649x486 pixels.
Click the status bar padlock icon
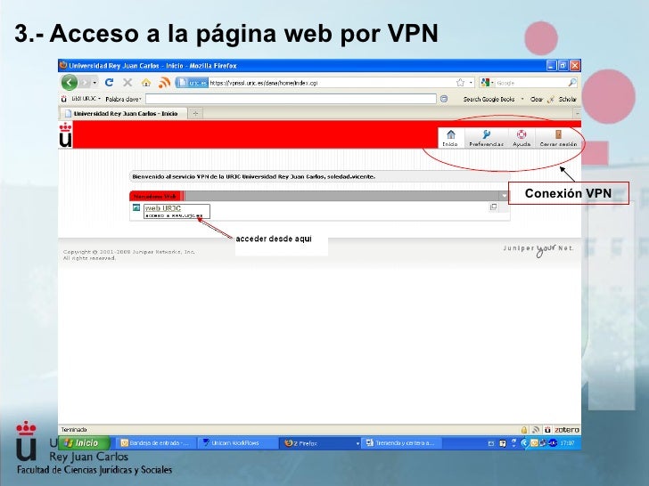tap(524, 430)
